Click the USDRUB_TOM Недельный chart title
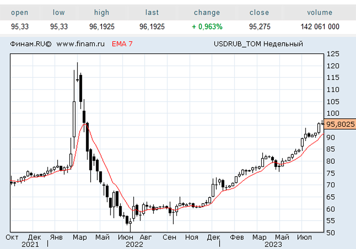This screenshot has width=356, height=249. pyautogui.click(x=258, y=44)
